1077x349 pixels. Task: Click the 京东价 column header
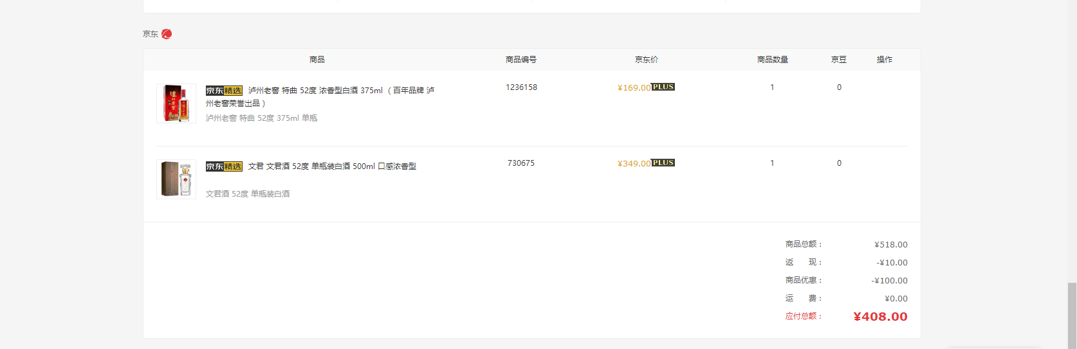[x=647, y=60]
